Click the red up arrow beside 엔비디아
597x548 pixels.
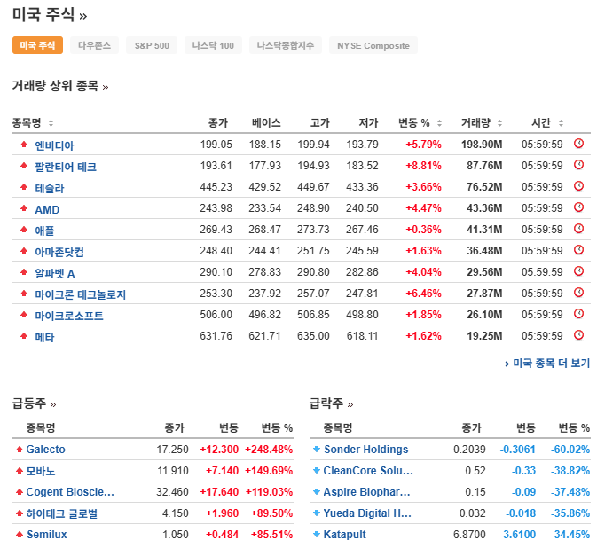pyautogui.click(x=24, y=145)
